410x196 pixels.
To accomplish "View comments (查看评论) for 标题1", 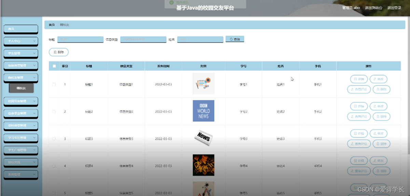I will tap(359, 89).
